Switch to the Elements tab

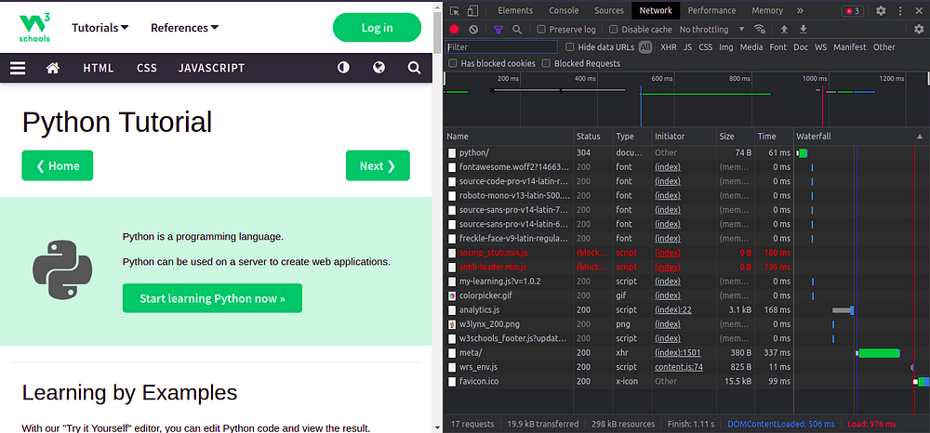(515, 10)
